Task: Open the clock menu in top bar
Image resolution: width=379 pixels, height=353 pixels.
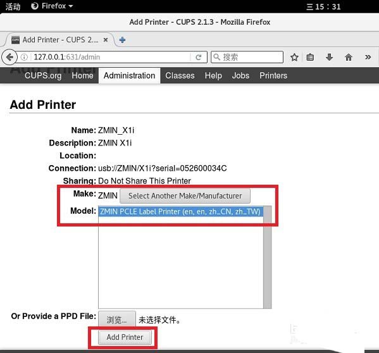Action: (324, 6)
